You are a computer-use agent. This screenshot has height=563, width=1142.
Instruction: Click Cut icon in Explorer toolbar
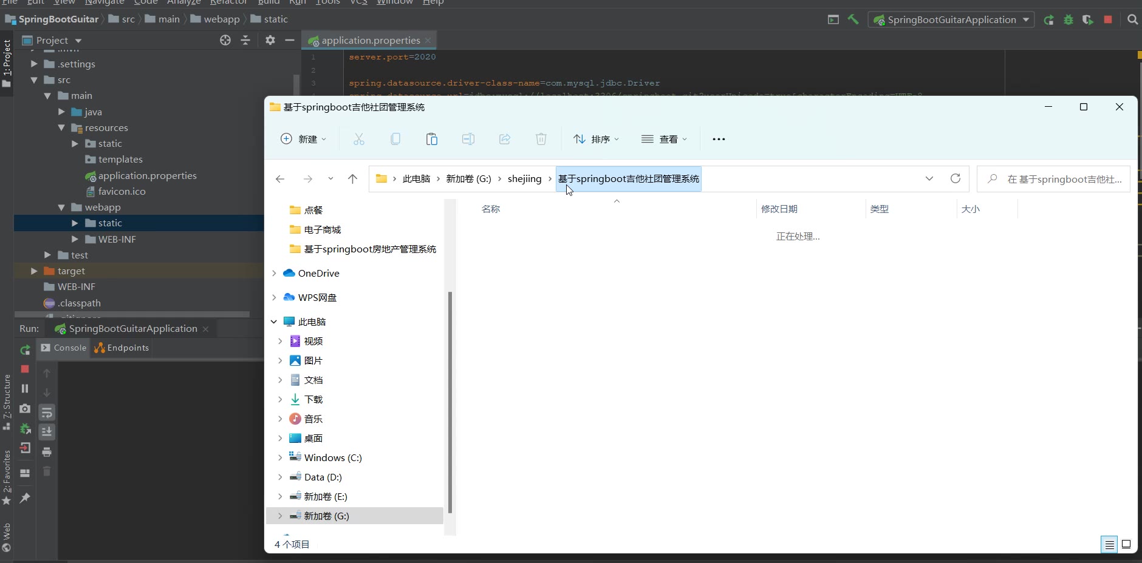tap(359, 139)
